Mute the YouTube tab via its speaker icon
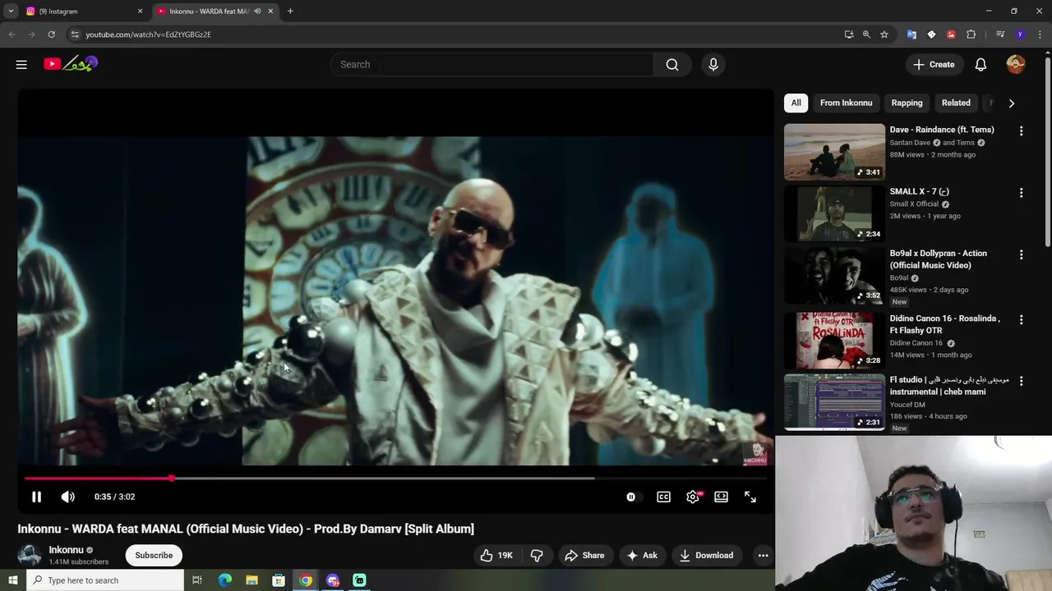The image size is (1052, 591). (x=257, y=11)
